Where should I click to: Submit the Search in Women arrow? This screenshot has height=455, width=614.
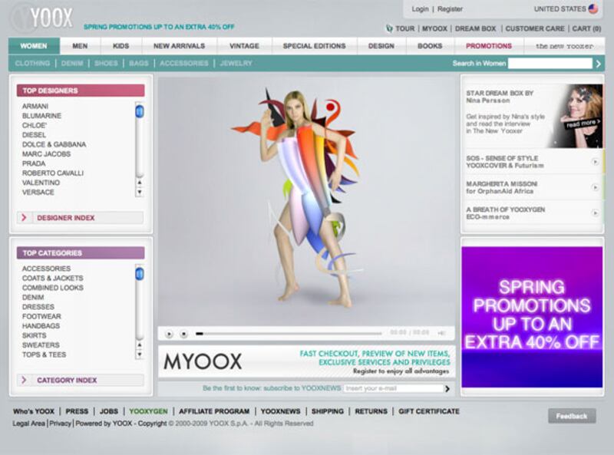pos(599,64)
